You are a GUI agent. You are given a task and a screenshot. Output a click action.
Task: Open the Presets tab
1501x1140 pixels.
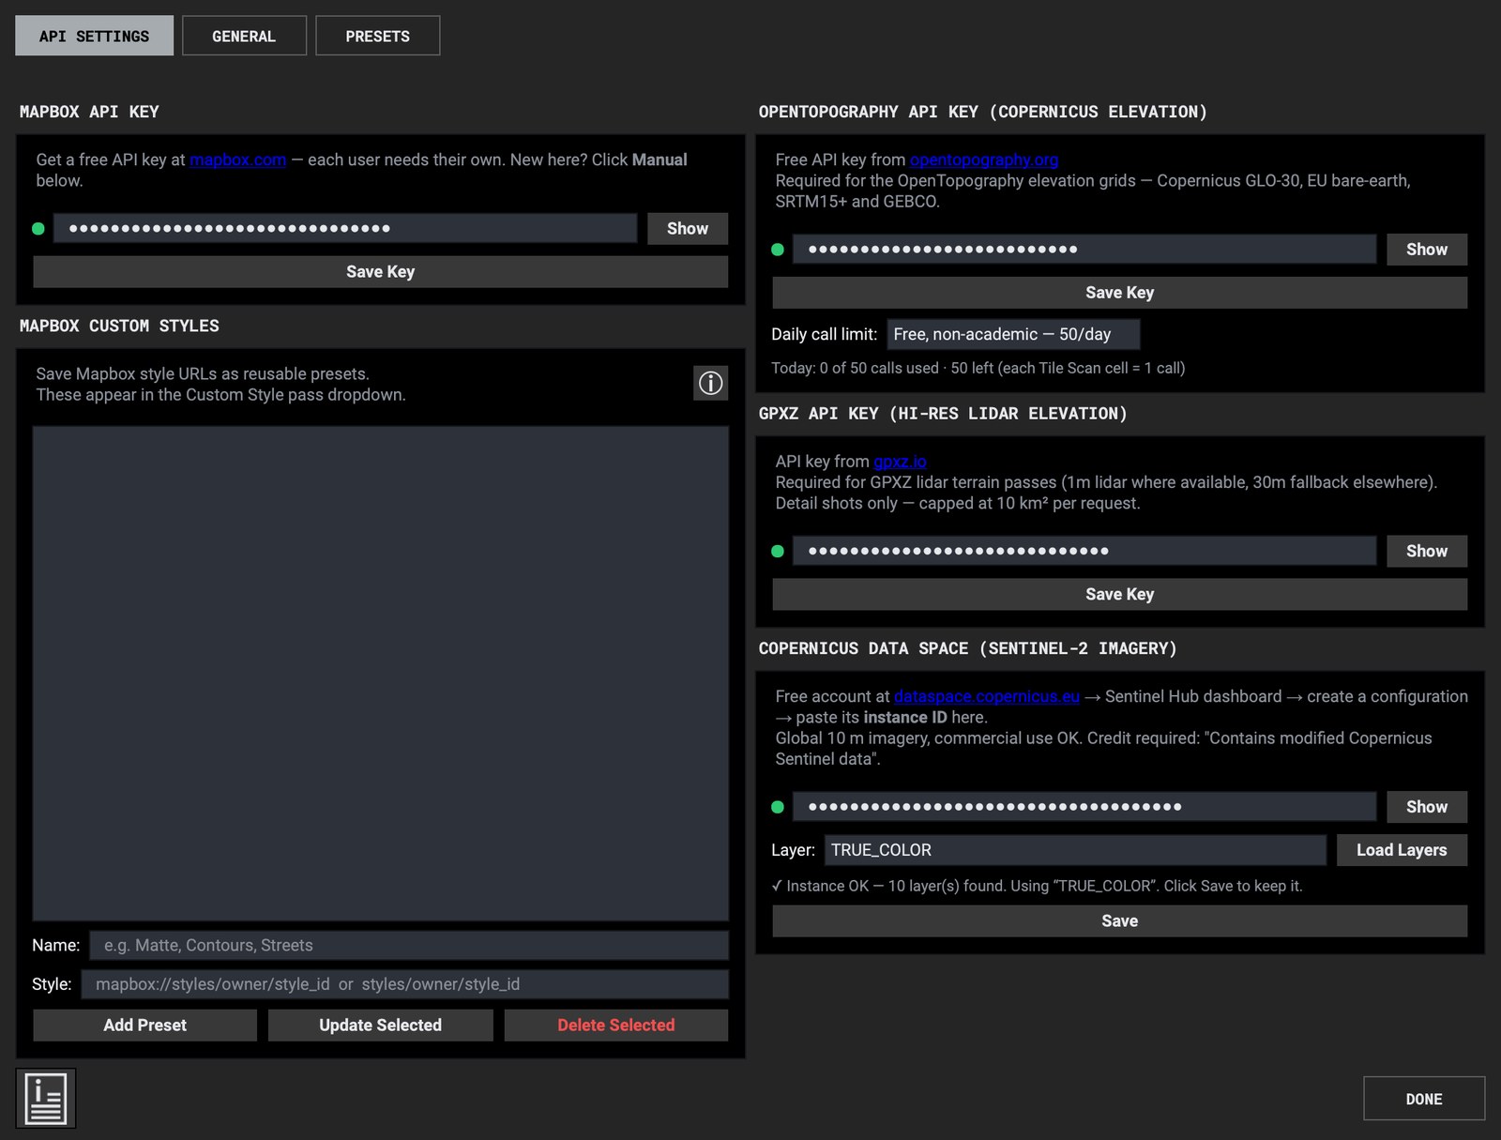377,36
